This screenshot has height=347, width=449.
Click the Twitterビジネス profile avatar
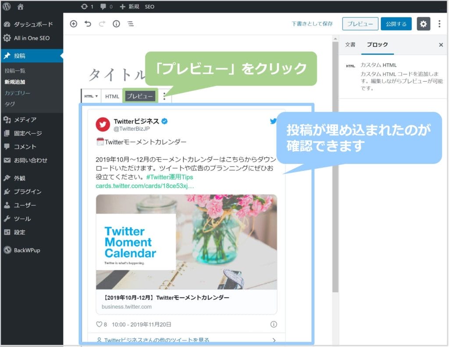(103, 124)
